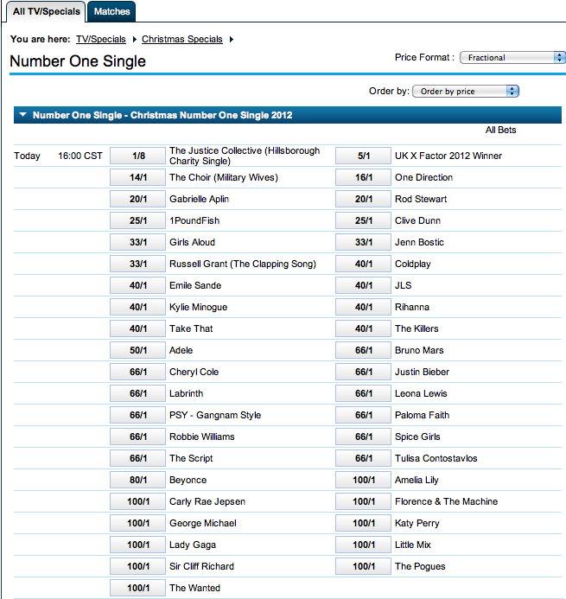Choose 20/1 odds for Rod Stewart
The width and height of the screenshot is (566, 599).
click(363, 199)
